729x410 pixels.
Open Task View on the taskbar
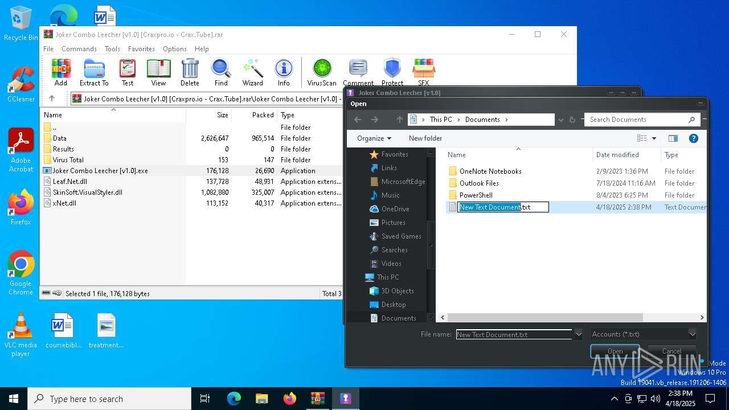205,399
